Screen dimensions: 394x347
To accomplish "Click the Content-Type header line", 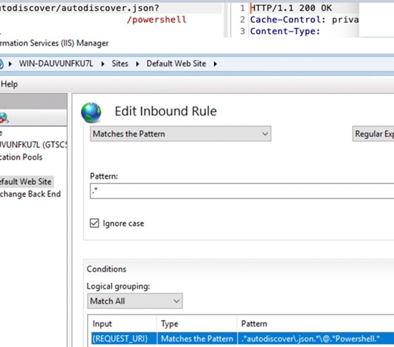I will 285,31.
